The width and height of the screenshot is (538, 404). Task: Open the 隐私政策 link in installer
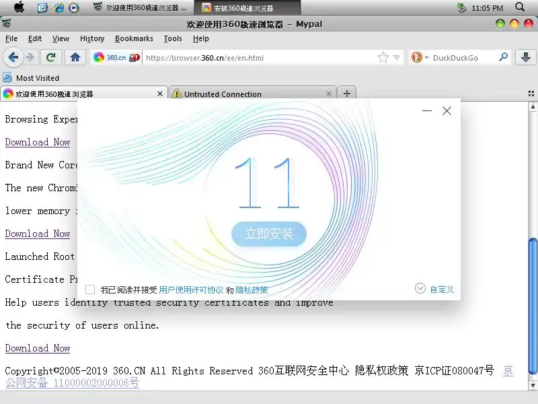(252, 290)
